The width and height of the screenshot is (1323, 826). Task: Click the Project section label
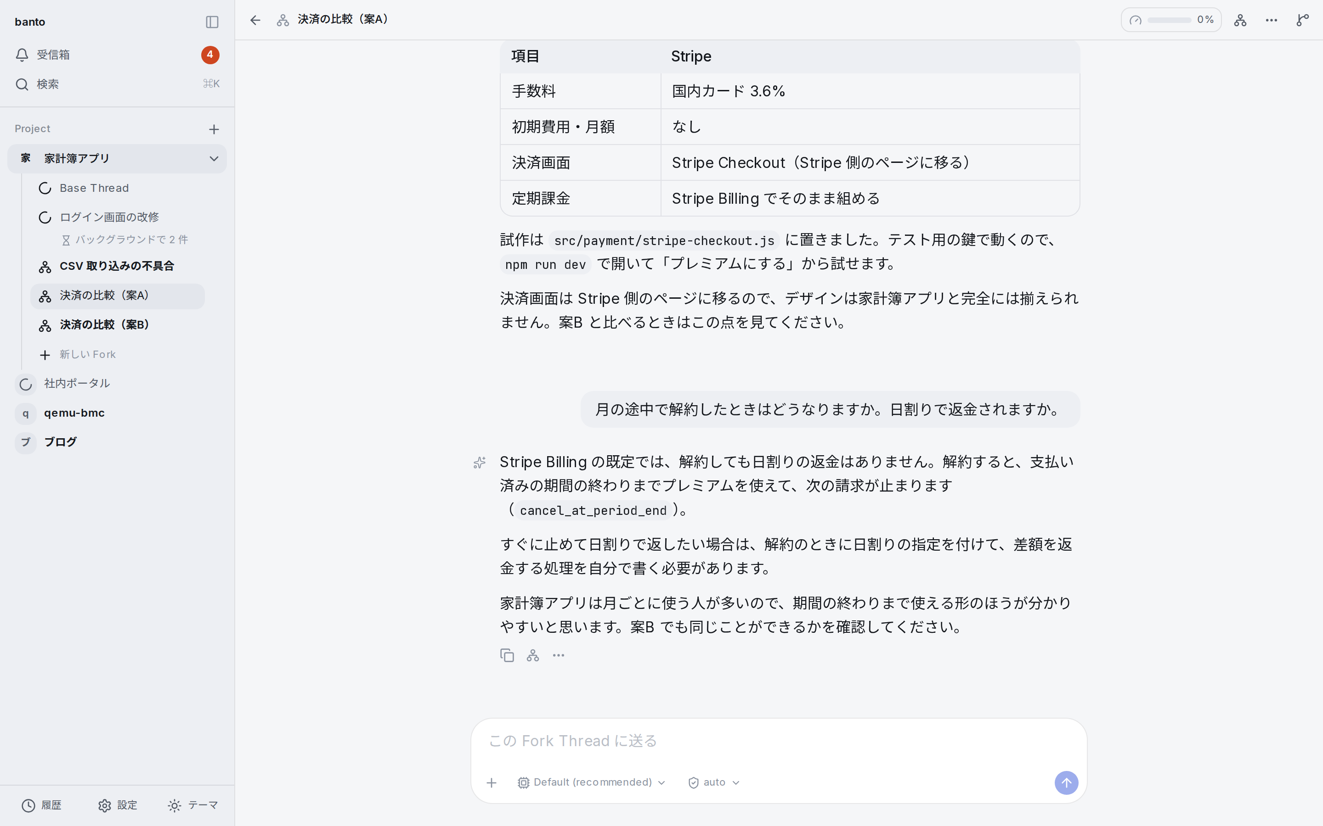tap(32, 128)
